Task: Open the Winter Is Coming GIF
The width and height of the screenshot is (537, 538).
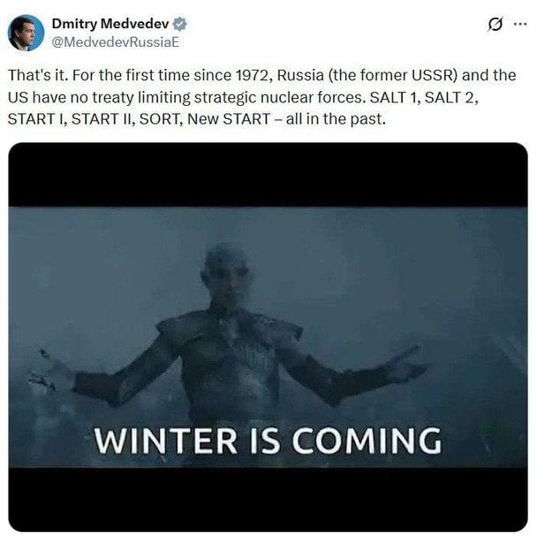Action: click(268, 337)
